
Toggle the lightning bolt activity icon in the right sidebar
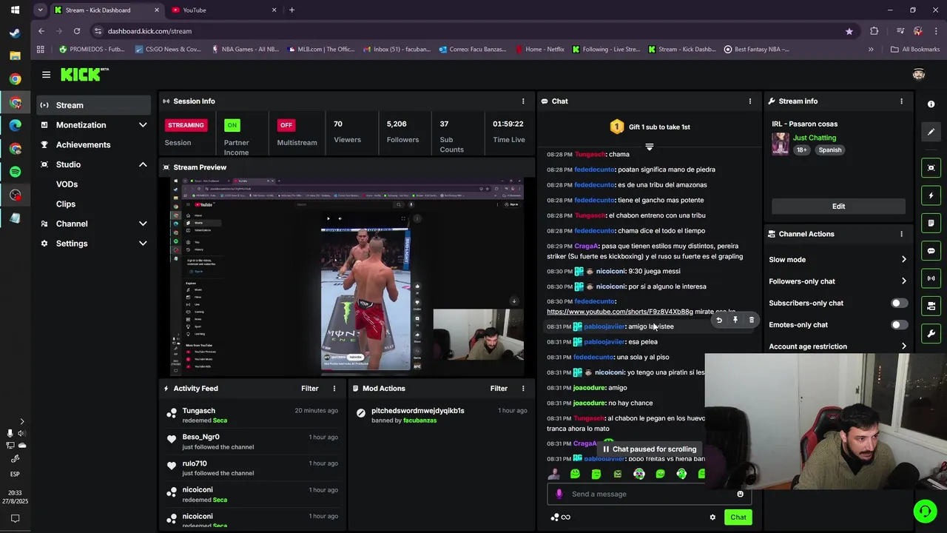tap(931, 195)
